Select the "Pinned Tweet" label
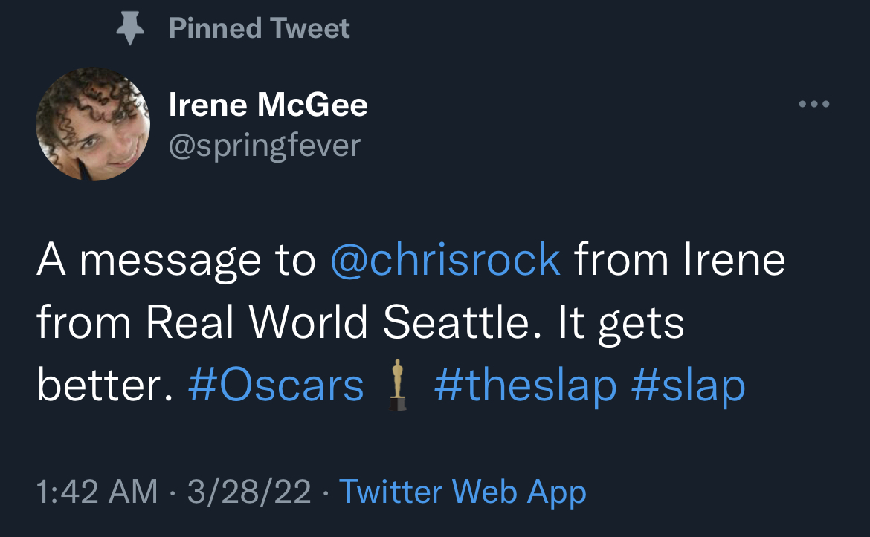 pos(259,27)
